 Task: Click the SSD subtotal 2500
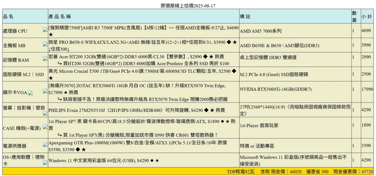coord(366,74)
